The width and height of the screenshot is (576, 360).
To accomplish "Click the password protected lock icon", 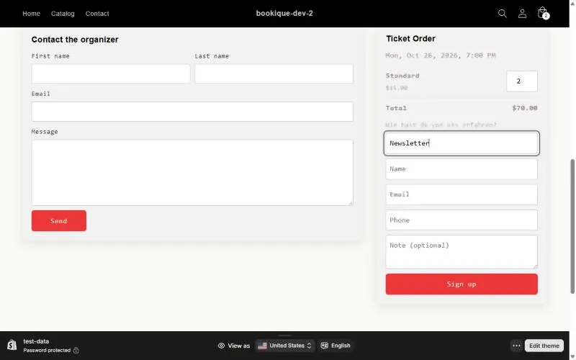I will click(x=76, y=351).
